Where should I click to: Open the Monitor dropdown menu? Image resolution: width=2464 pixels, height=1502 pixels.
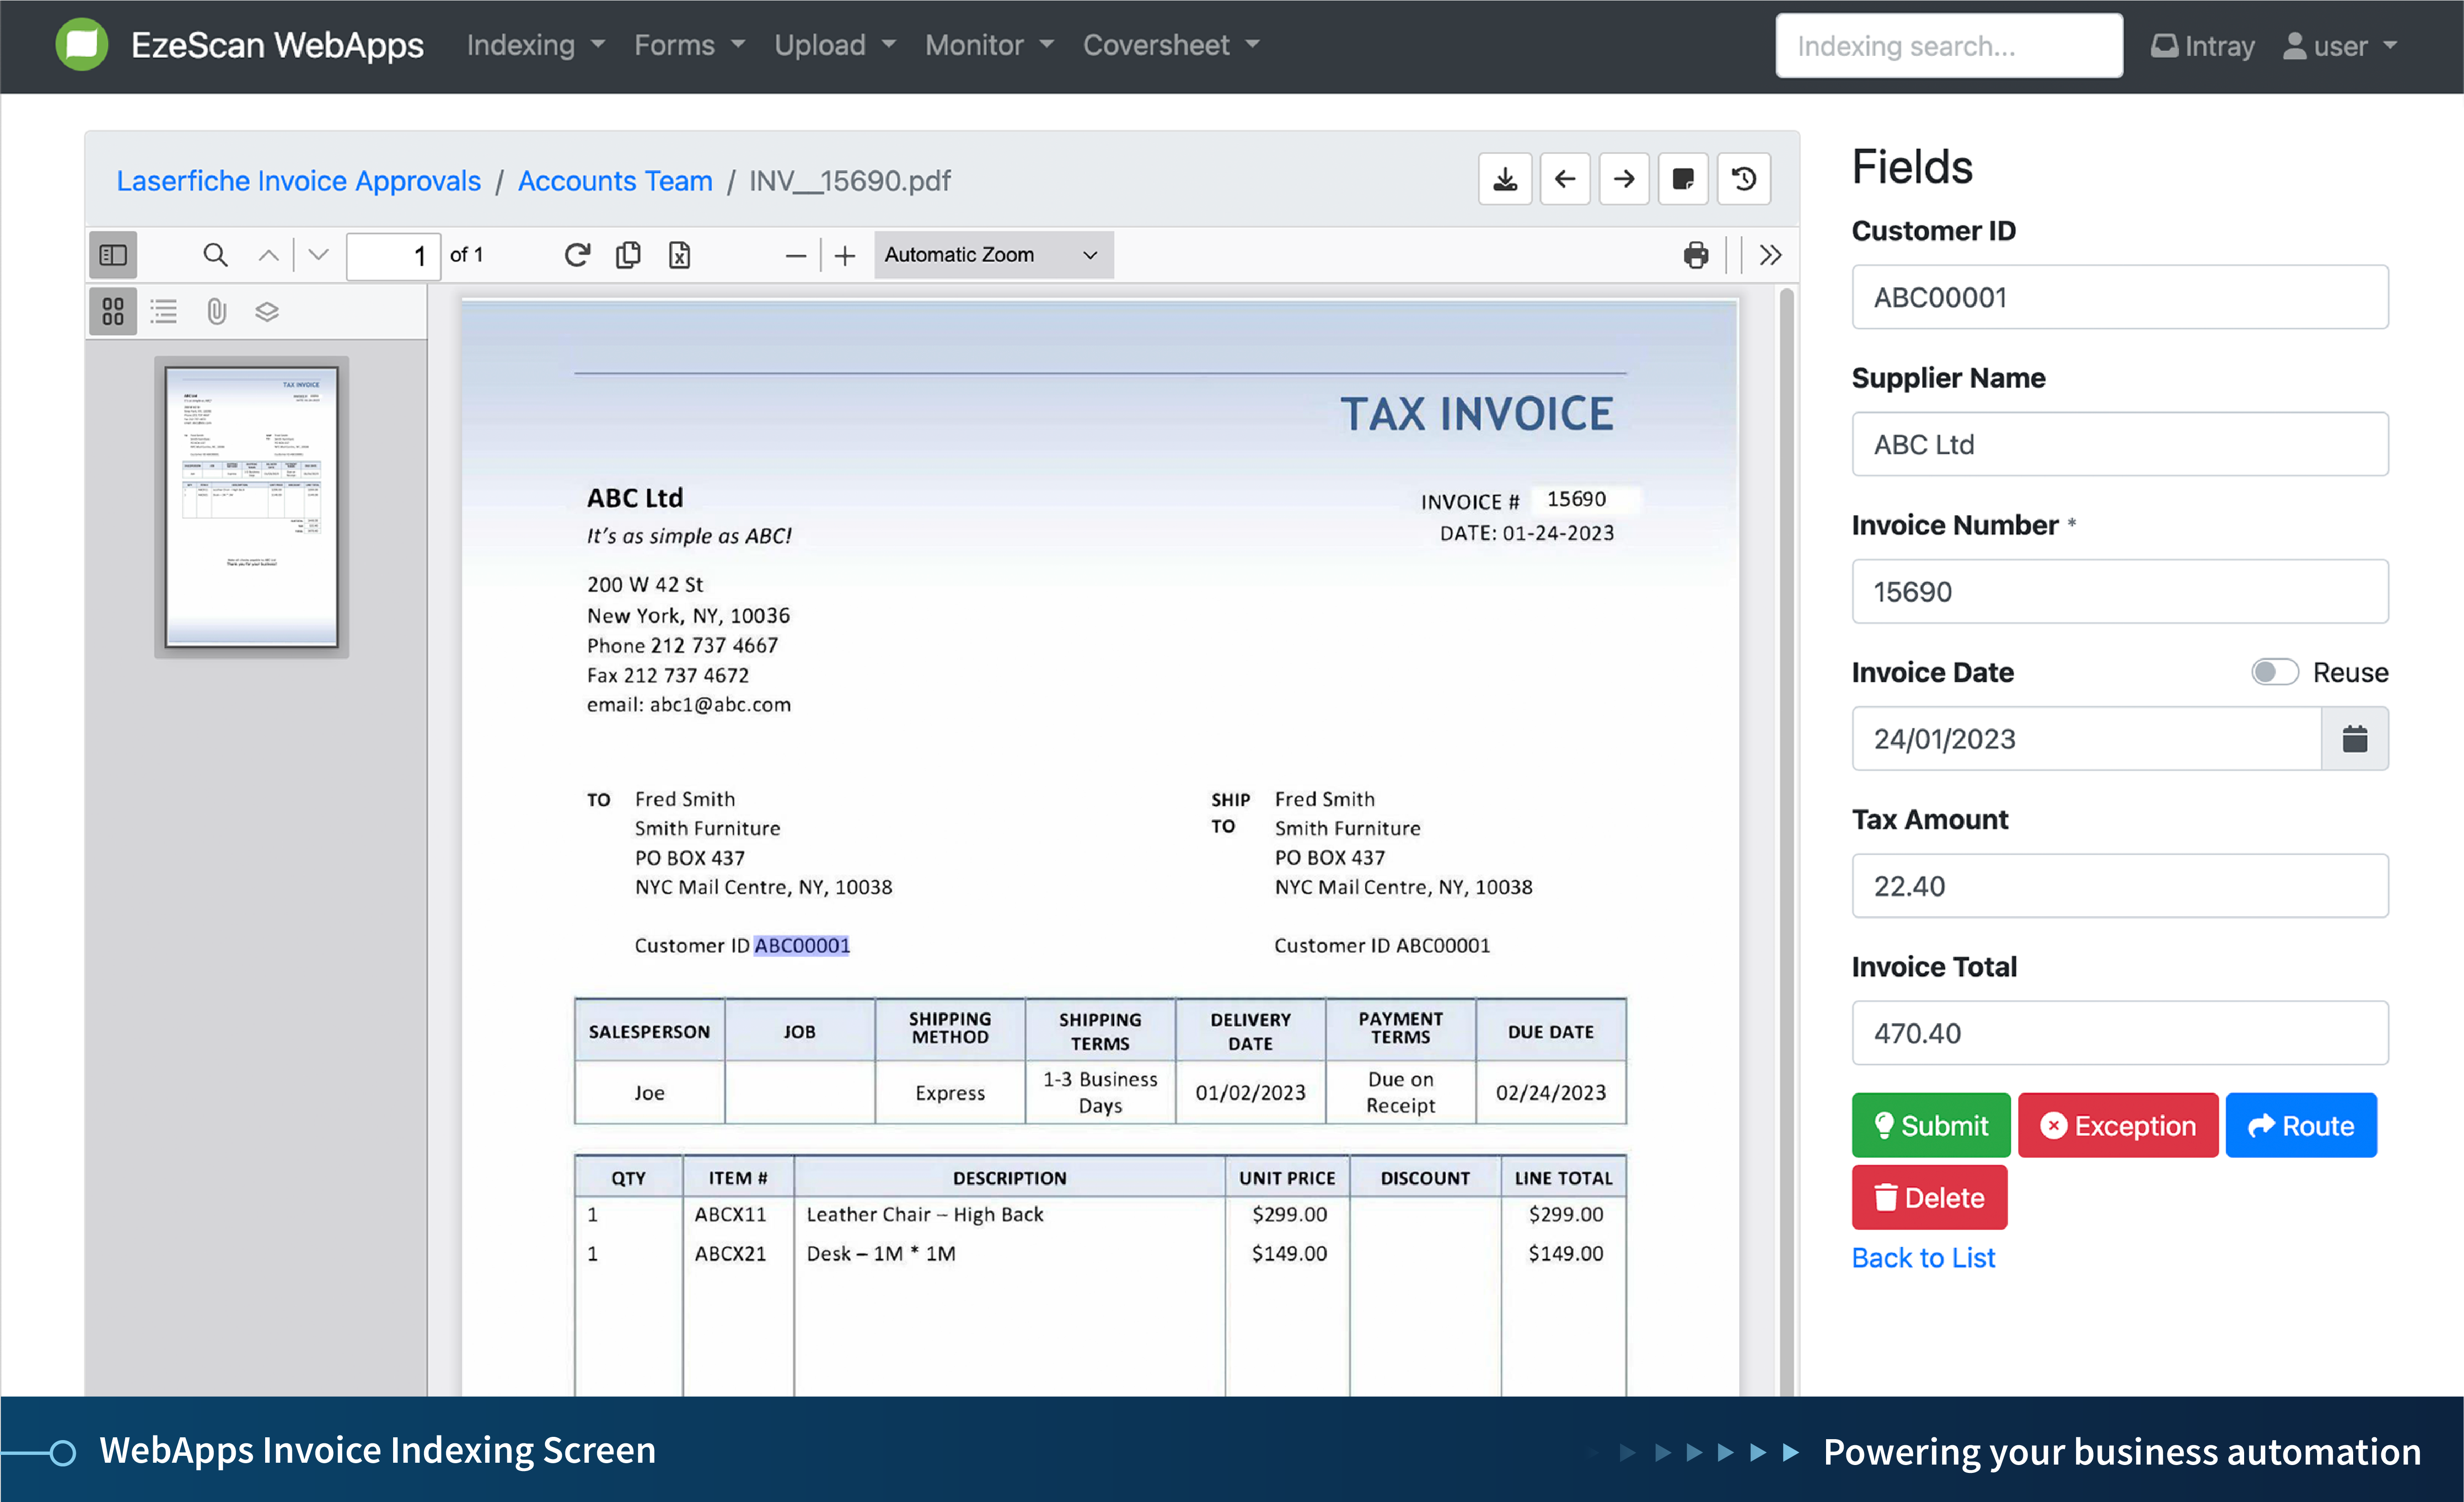click(x=990, y=45)
